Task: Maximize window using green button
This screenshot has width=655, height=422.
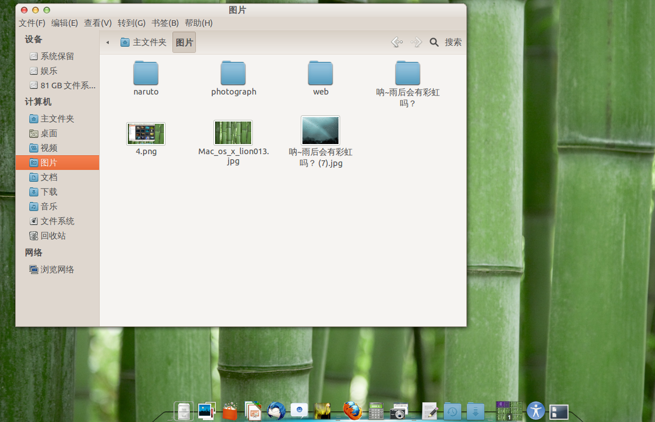Action: click(x=47, y=10)
